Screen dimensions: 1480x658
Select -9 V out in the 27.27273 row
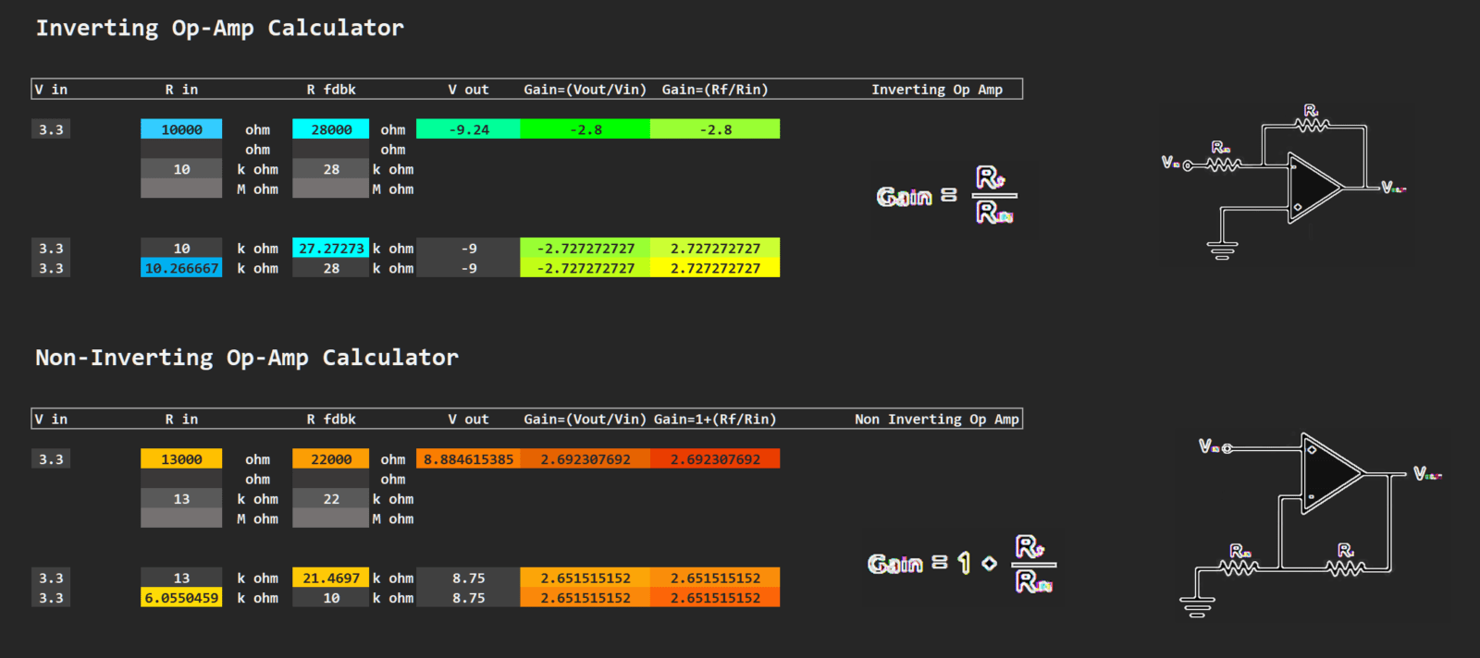[468, 249]
